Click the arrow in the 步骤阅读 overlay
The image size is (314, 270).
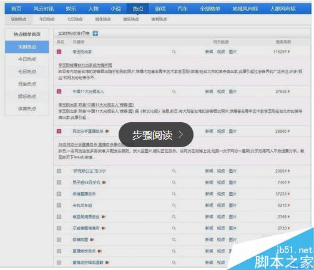coord(181,135)
